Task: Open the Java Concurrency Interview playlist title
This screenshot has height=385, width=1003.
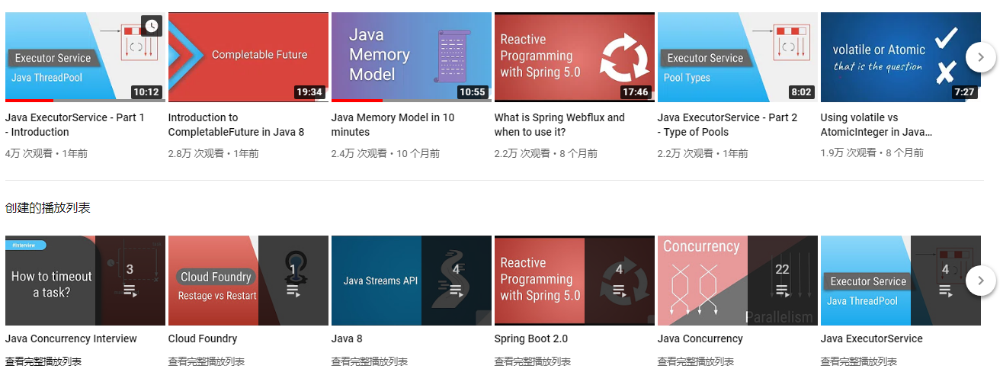Action: coord(71,338)
